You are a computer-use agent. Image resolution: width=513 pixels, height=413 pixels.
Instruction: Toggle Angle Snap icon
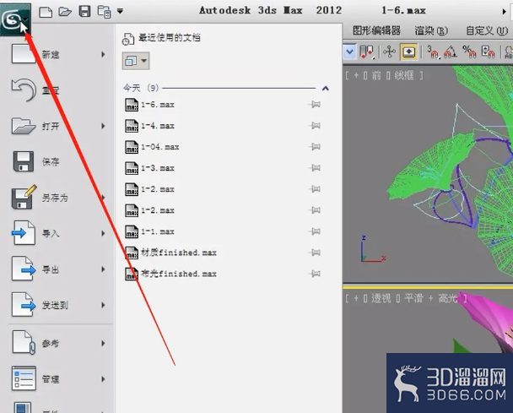(451, 52)
